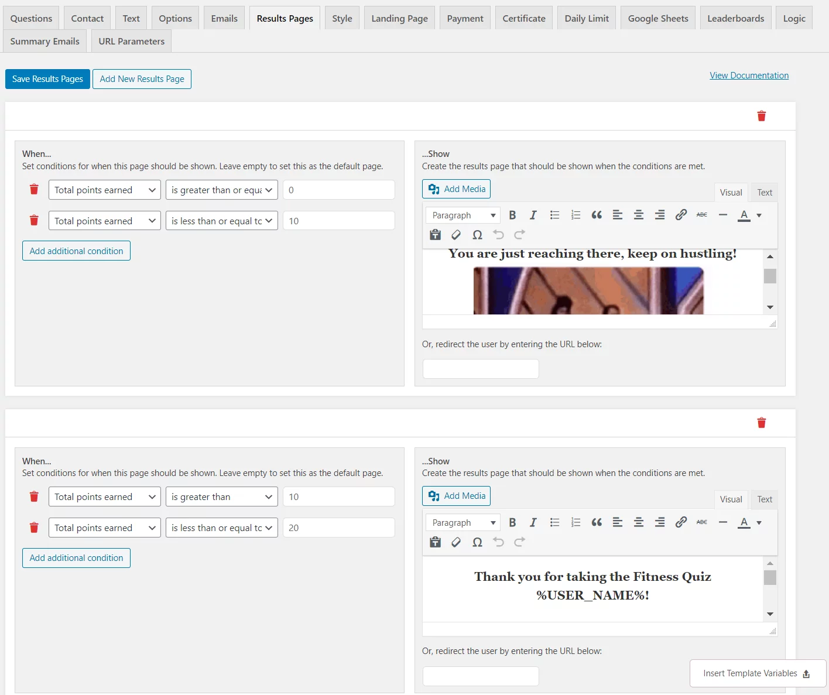Open the Emails tab
The height and width of the screenshot is (695, 829).
pos(224,18)
